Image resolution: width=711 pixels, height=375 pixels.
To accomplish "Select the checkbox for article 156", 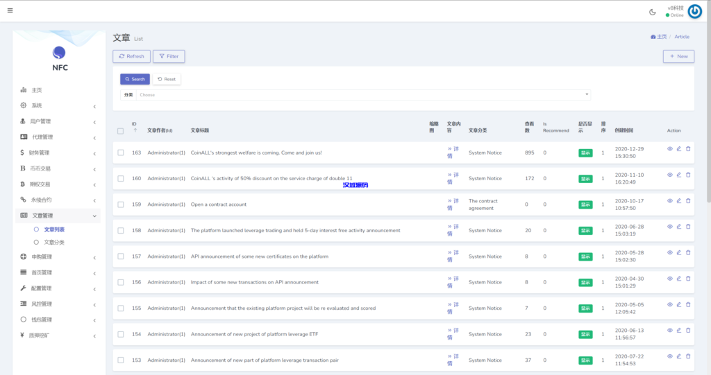I will (121, 282).
